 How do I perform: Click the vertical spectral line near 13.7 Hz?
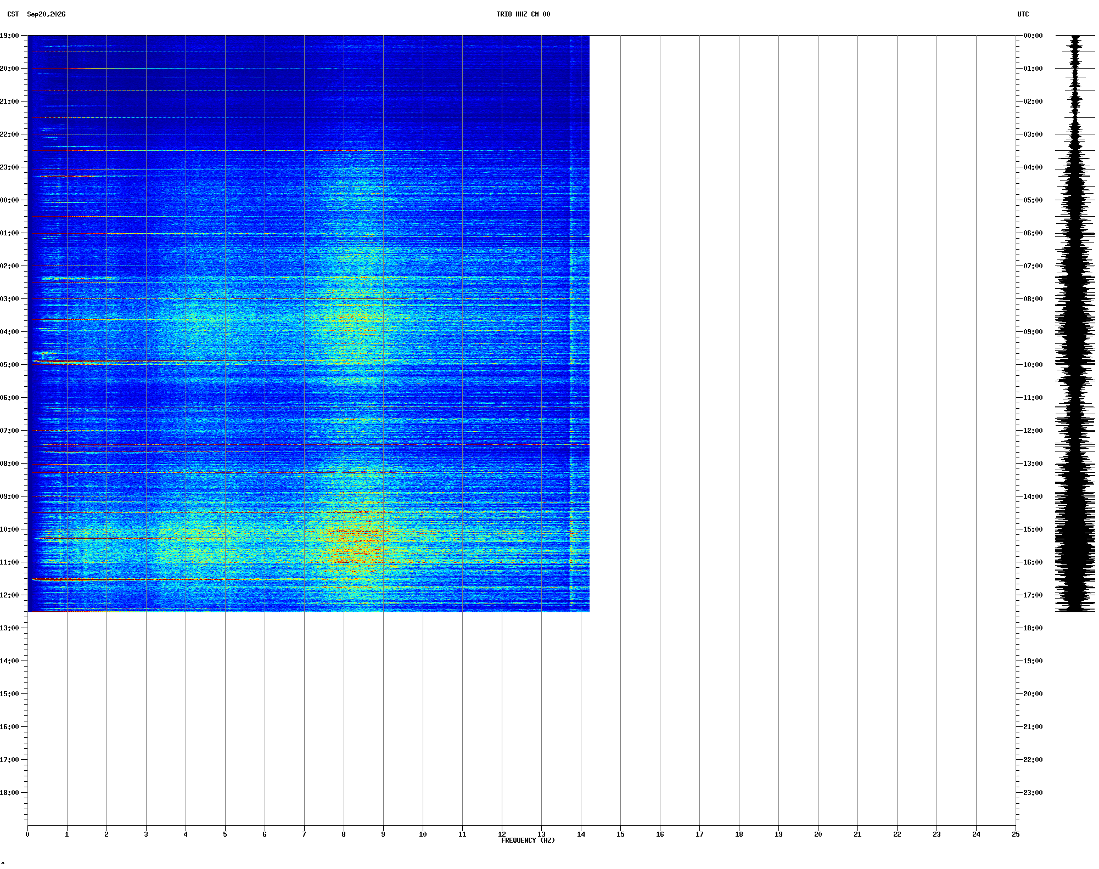coord(571,324)
